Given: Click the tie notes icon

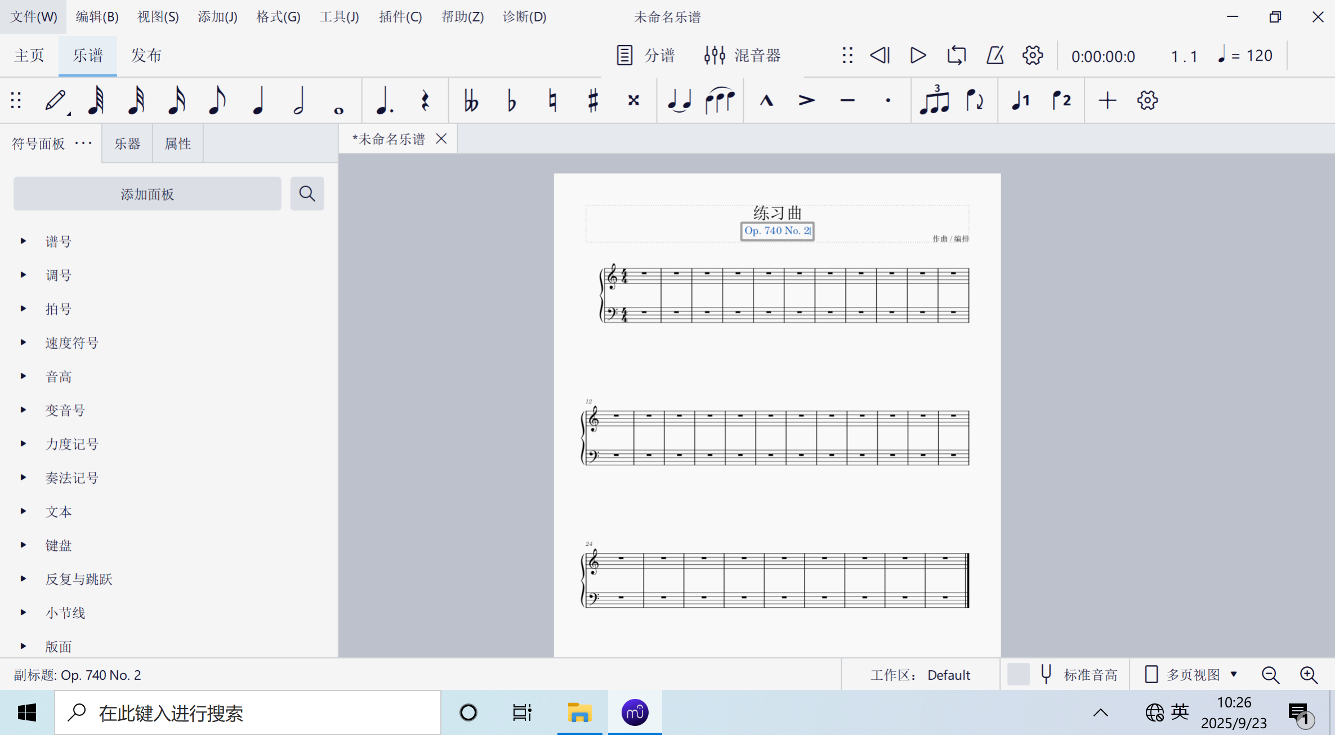Looking at the screenshot, I should (679, 101).
